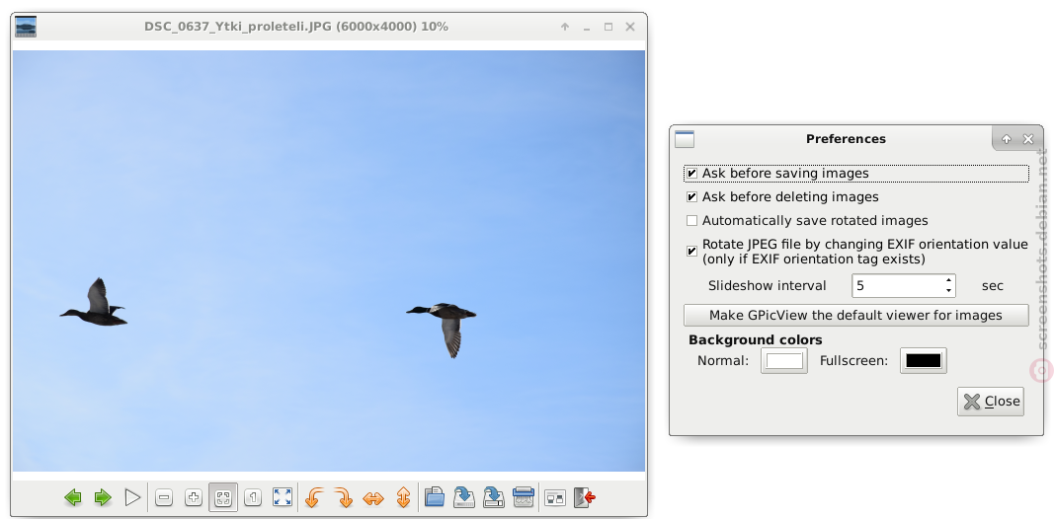The width and height of the screenshot is (1054, 519).
Task: Enter fullscreen mode from toolbar
Action: tap(283, 497)
